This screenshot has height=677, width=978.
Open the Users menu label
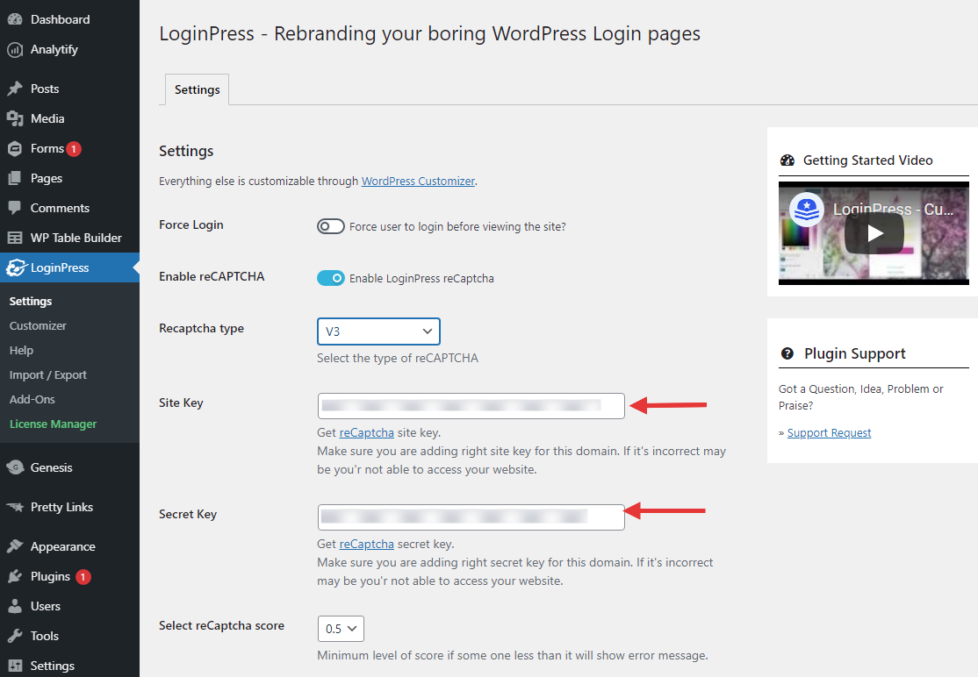[46, 606]
